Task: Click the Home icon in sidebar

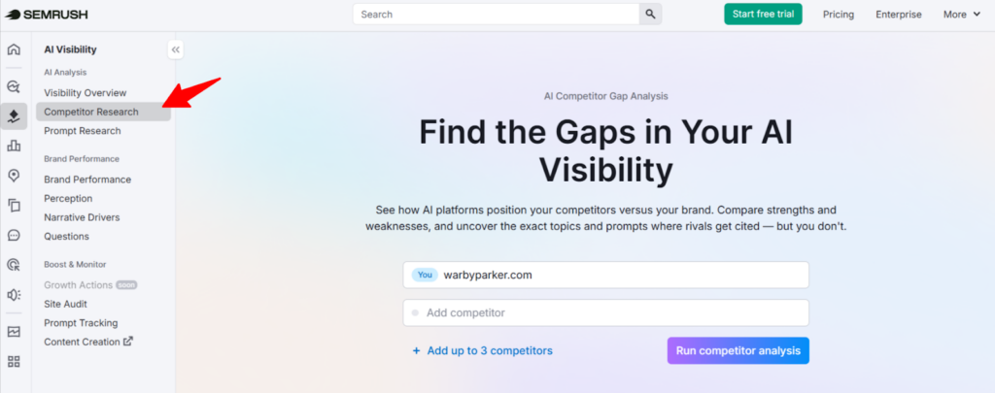Action: point(14,49)
